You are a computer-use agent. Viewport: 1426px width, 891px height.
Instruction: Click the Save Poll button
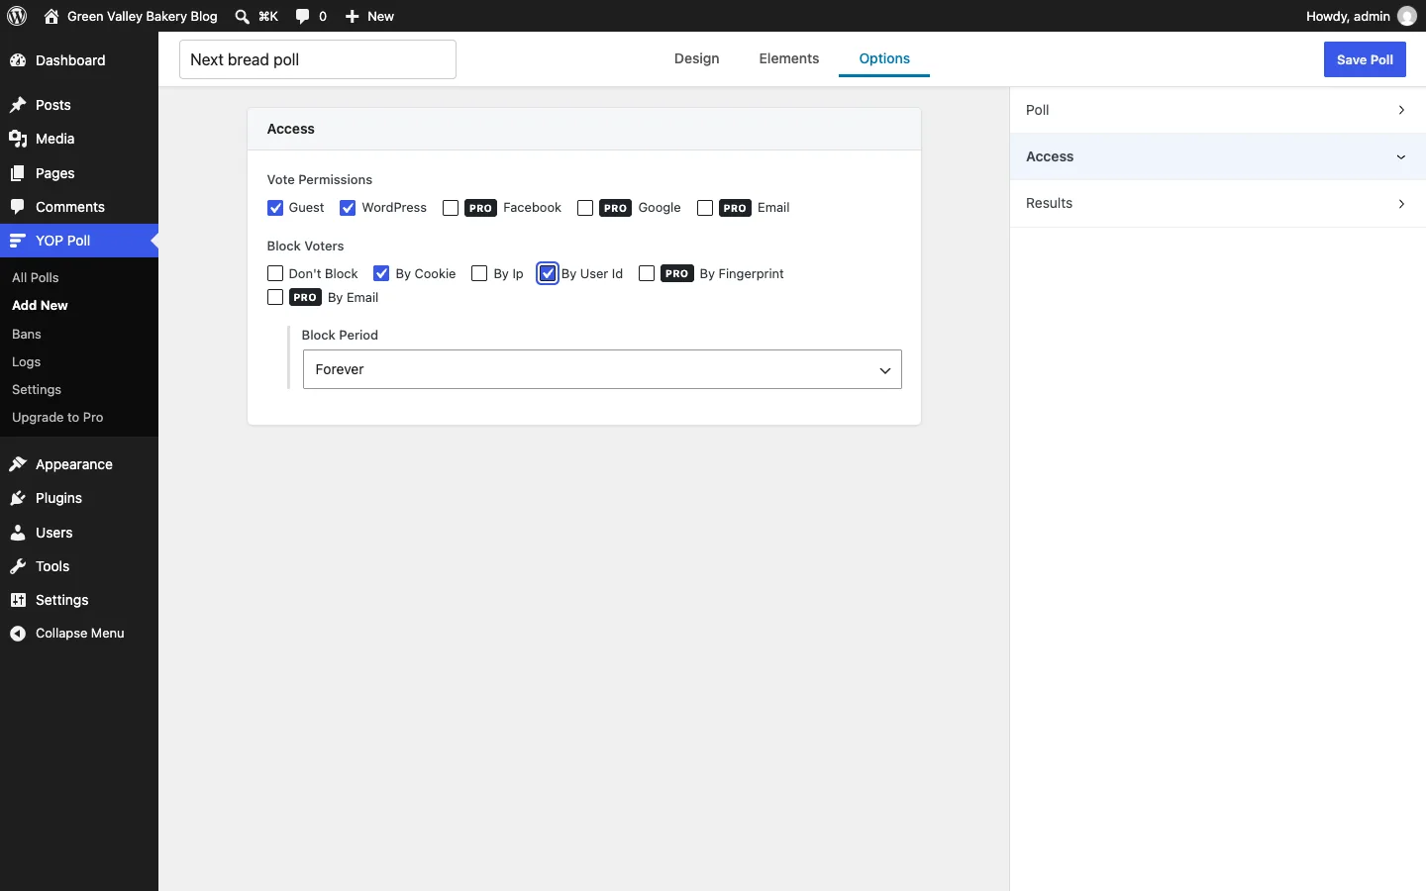coord(1365,59)
